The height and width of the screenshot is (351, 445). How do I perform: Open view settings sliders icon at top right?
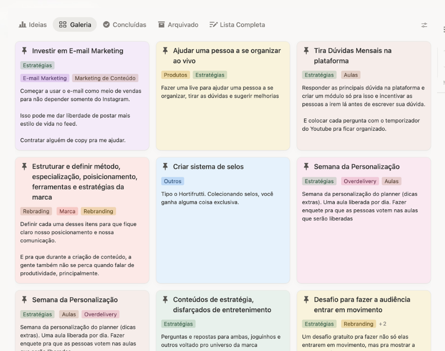424,25
